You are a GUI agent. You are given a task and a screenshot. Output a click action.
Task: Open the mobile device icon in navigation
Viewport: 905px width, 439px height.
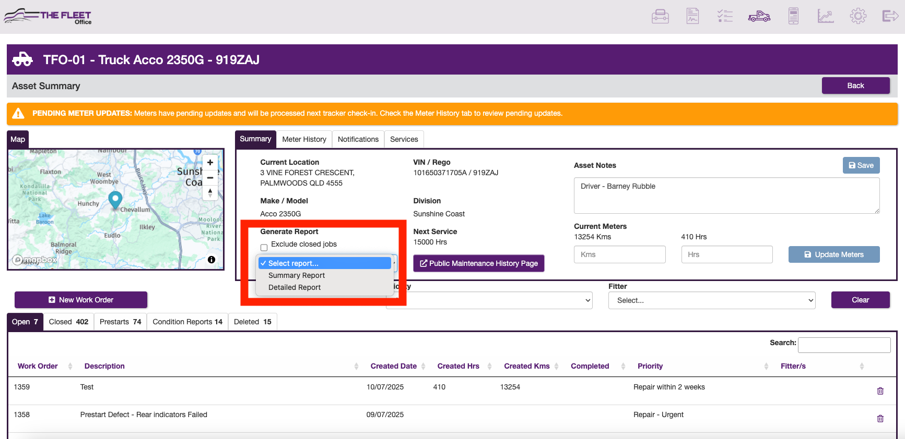pyautogui.click(x=793, y=16)
